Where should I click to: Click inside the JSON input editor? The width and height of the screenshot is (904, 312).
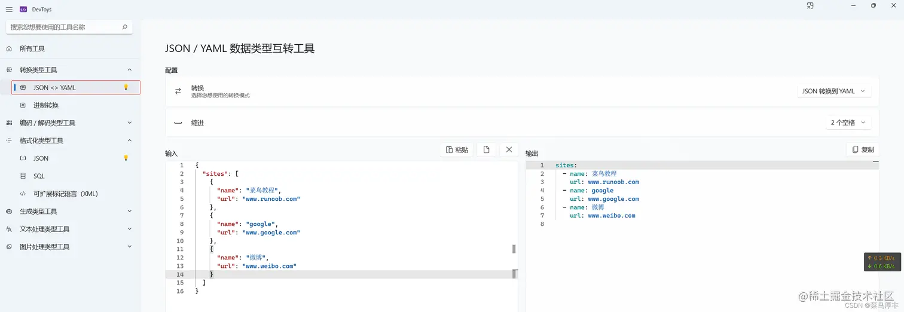341,236
